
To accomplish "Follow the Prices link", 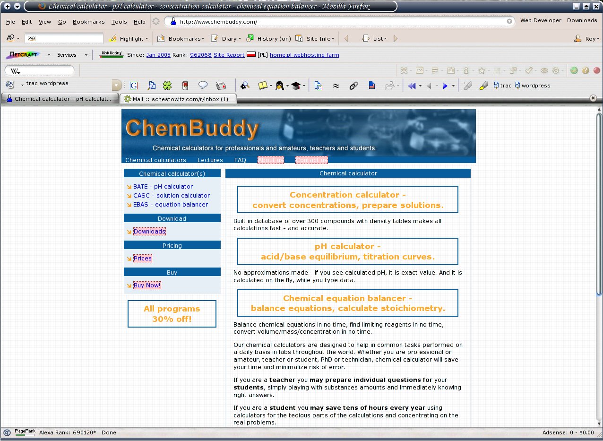I will pyautogui.click(x=143, y=259).
